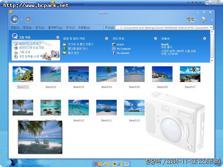Select the Beach05 thumbnail
This screenshot has width=223, height=167.
pyautogui.click(x=134, y=74)
